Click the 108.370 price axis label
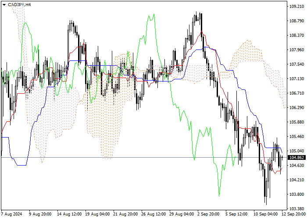Screen dimensions: 307x219 [x=296, y=35]
